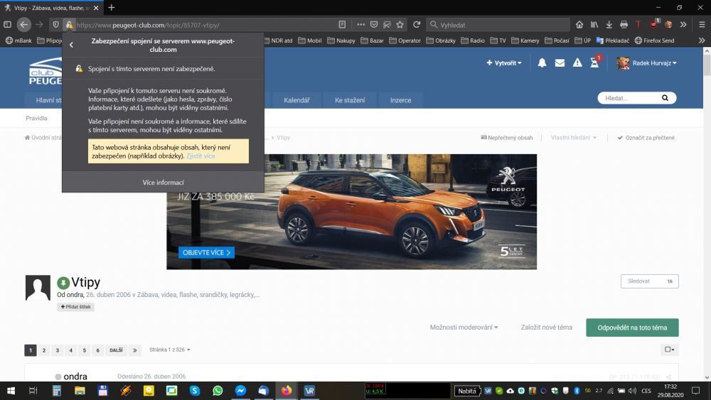Click the insecure padlock icon in address bar
The image size is (711, 400).
[x=69, y=25]
